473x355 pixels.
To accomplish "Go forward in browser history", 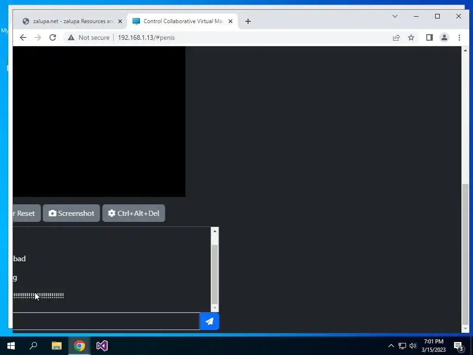I will (38, 37).
